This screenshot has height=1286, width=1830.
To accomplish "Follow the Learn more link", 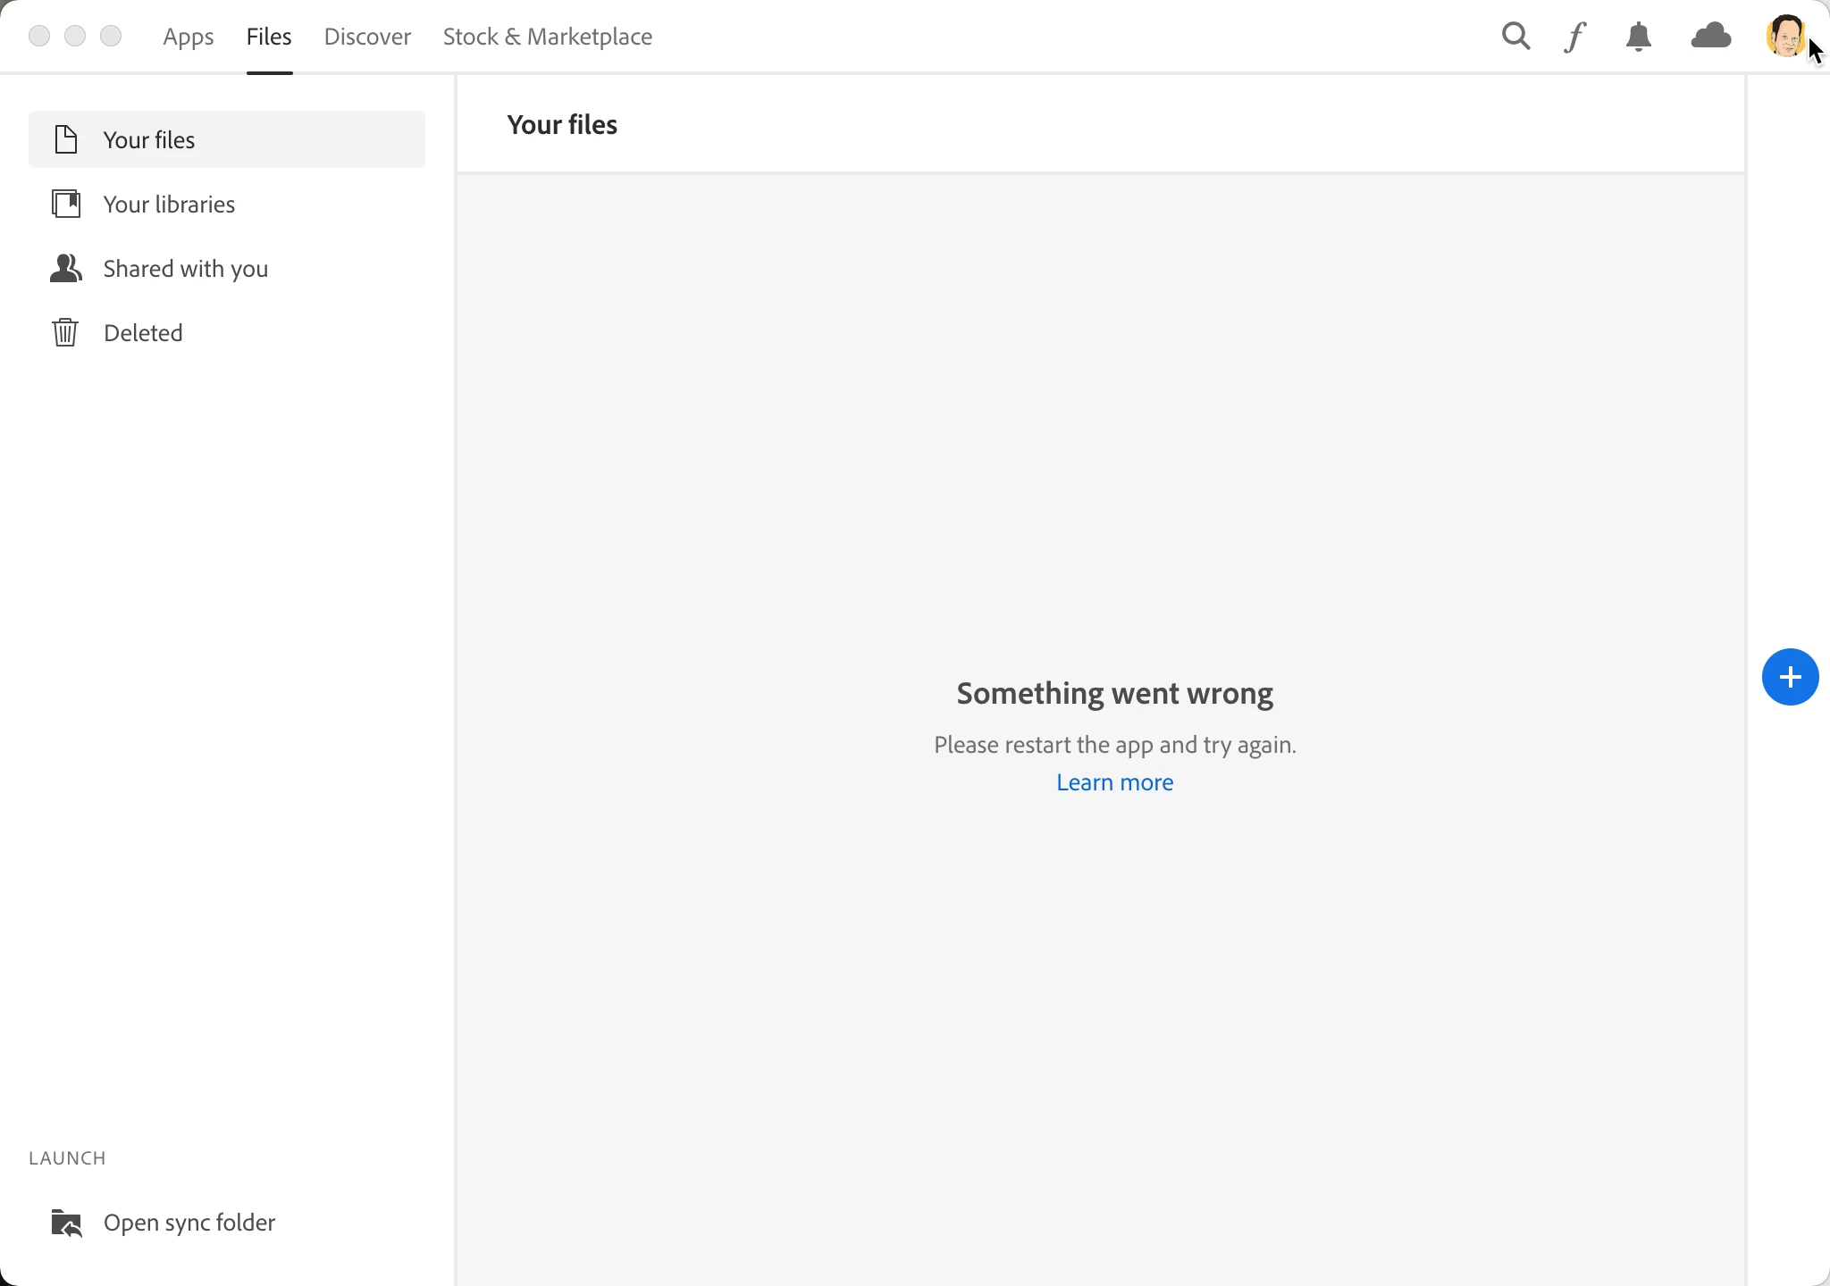I will coord(1114,782).
